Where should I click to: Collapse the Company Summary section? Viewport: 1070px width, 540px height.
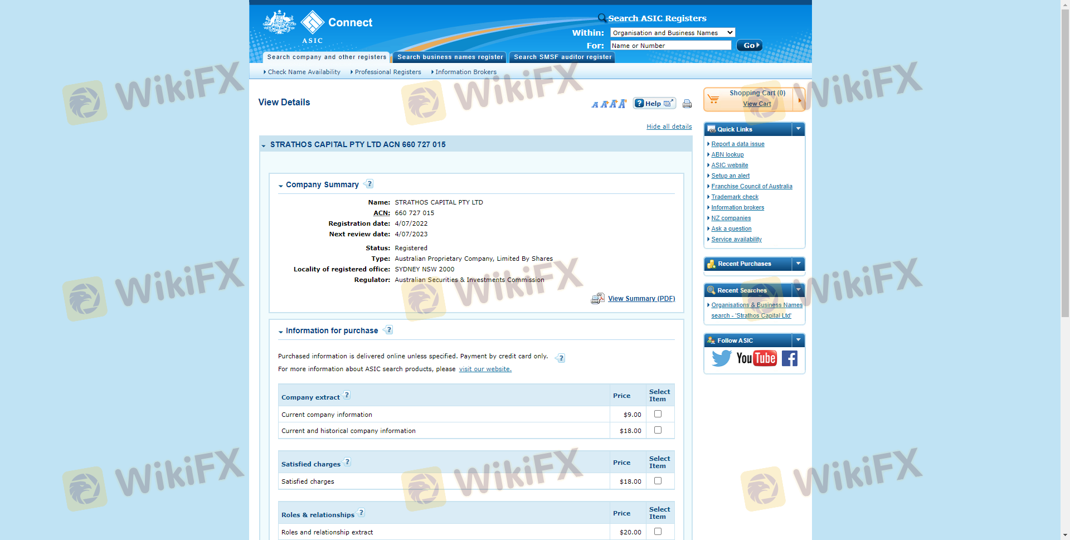pos(281,186)
